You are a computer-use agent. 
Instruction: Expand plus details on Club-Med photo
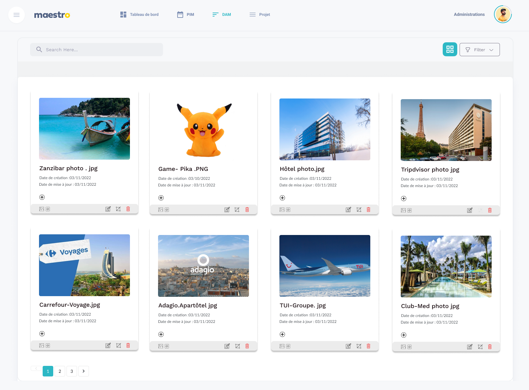[404, 335]
